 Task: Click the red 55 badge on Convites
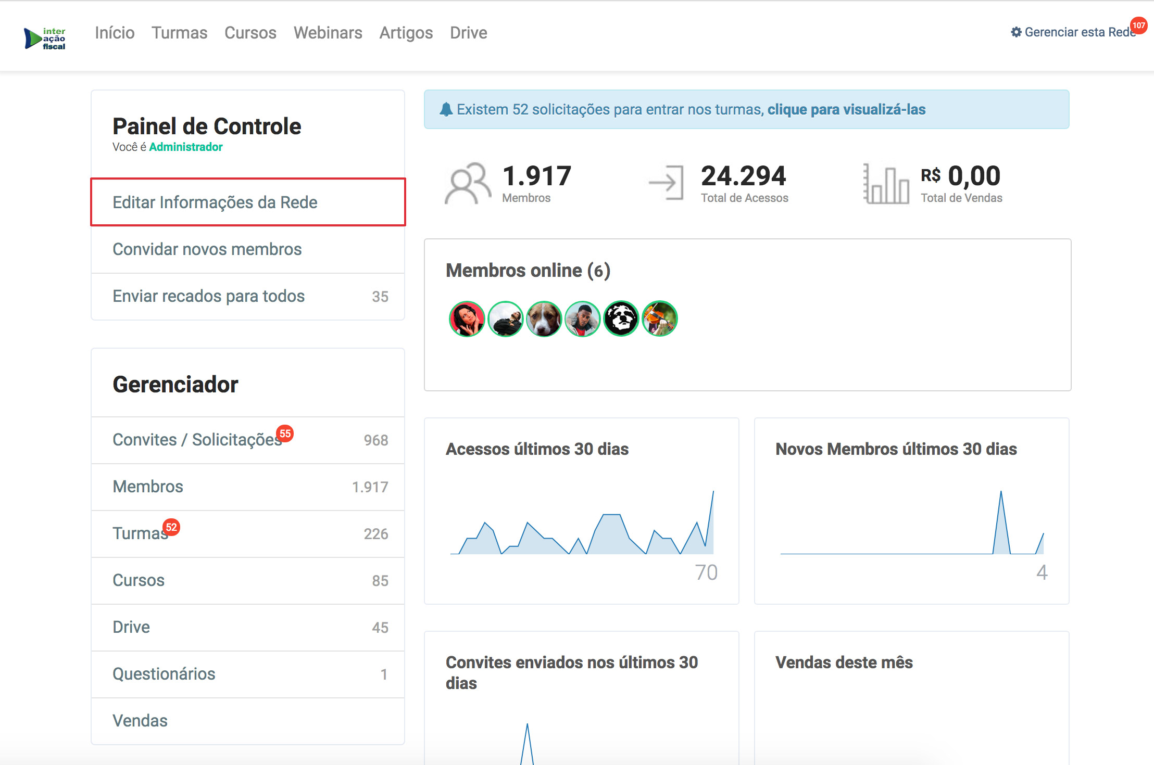pos(285,433)
